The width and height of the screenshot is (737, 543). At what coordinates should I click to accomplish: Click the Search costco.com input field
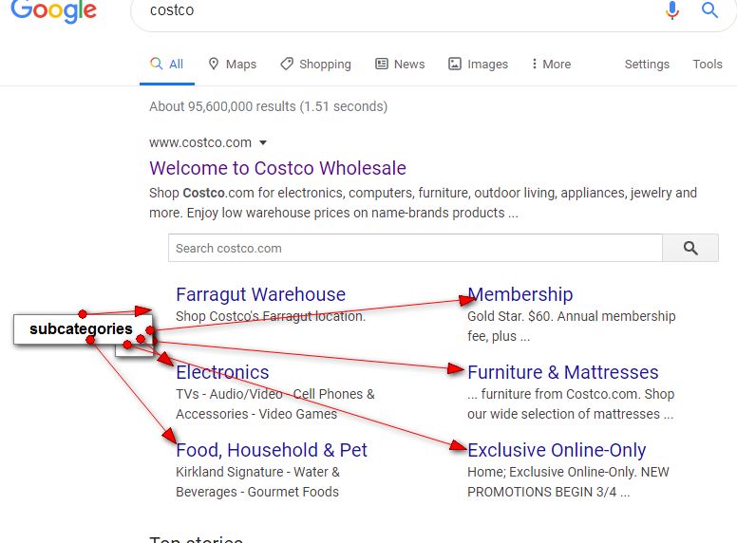pos(415,248)
